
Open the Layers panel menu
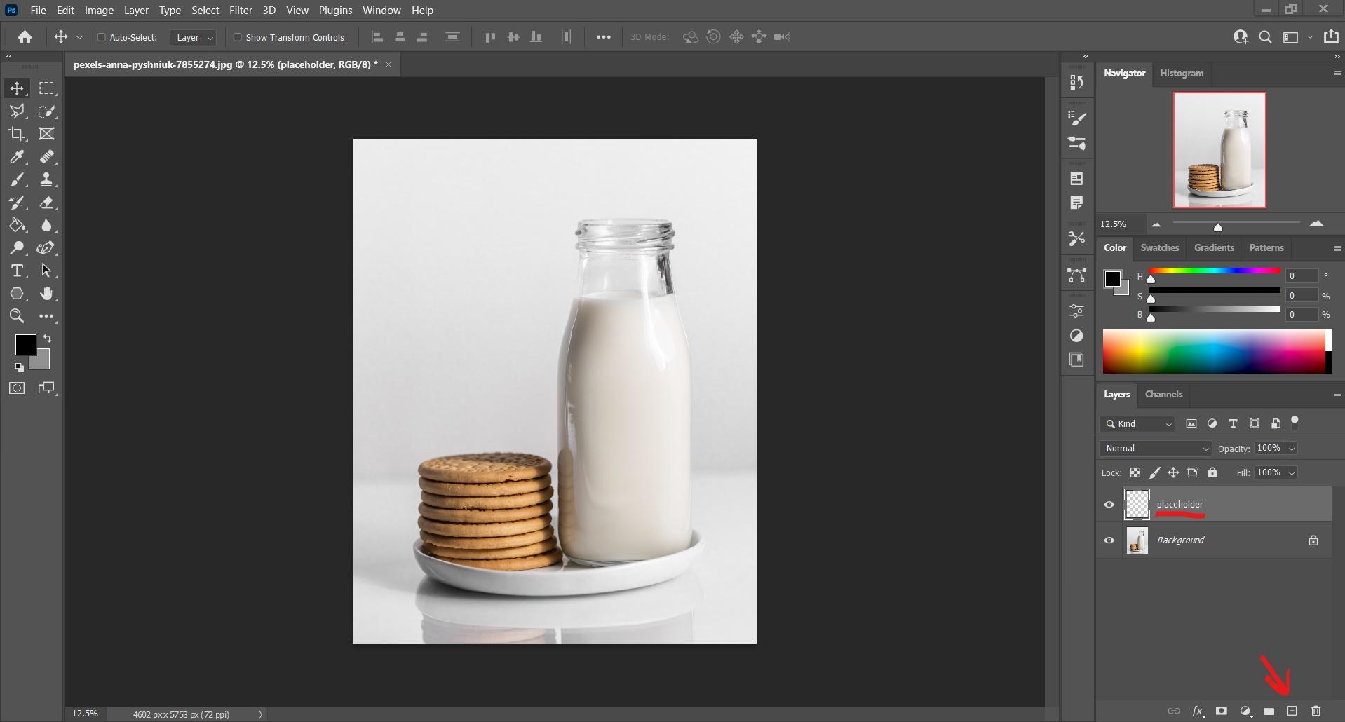point(1337,395)
